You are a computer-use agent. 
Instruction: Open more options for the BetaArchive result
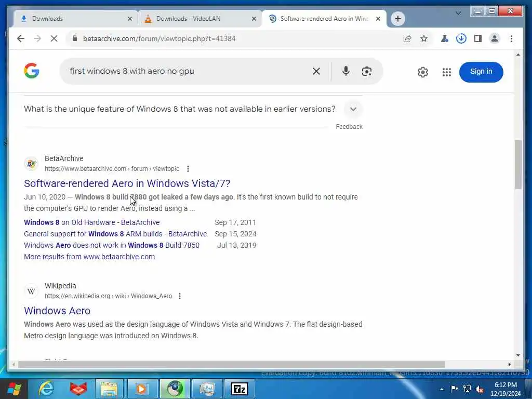pos(188,169)
